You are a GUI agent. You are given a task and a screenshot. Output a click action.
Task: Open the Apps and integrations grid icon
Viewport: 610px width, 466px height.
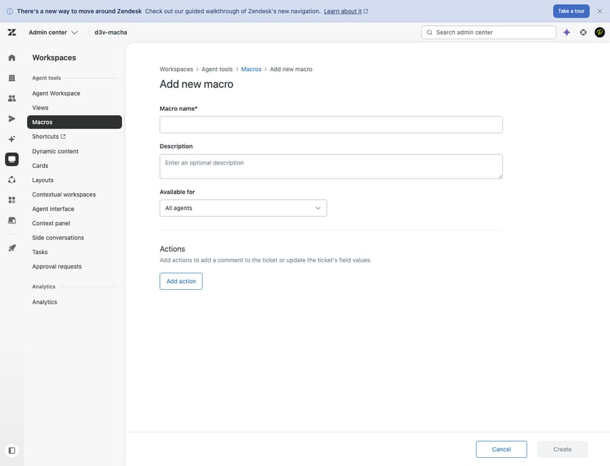pyautogui.click(x=12, y=200)
